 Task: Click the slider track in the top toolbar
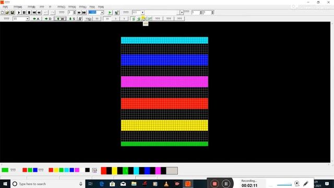pyautogui.click(x=162, y=13)
